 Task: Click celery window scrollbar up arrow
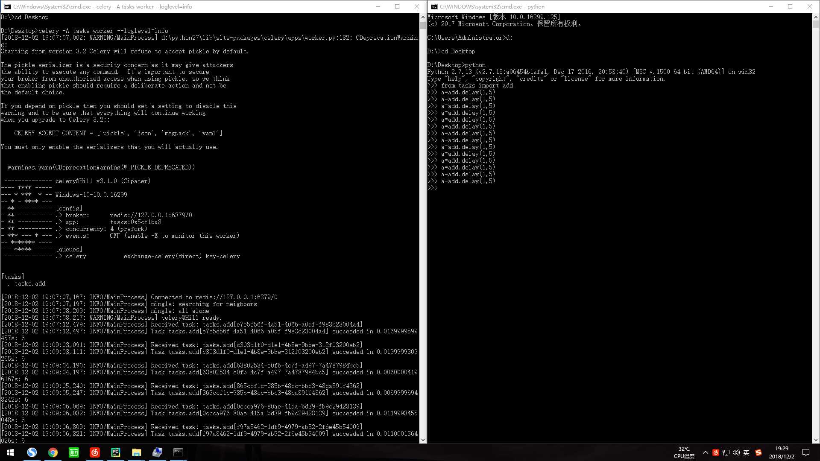point(423,17)
